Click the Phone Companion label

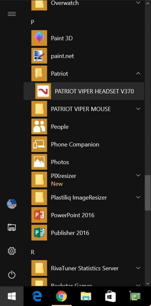click(x=75, y=145)
